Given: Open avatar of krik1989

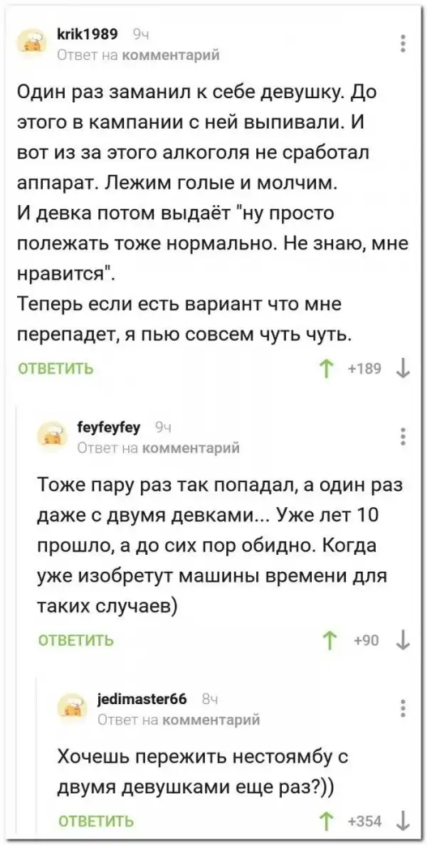Looking at the screenshot, I should pos(31,43).
